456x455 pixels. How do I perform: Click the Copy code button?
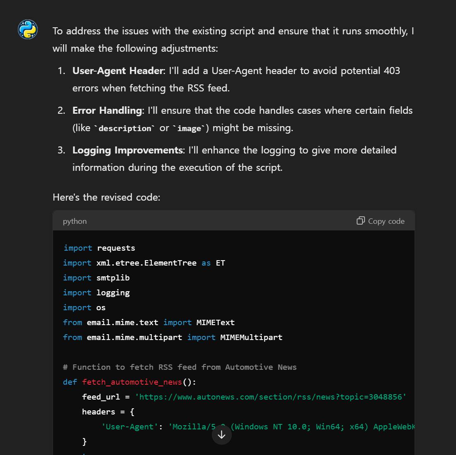(x=380, y=221)
